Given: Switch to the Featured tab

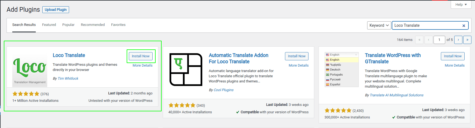Looking at the screenshot, I should pos(49,25).
